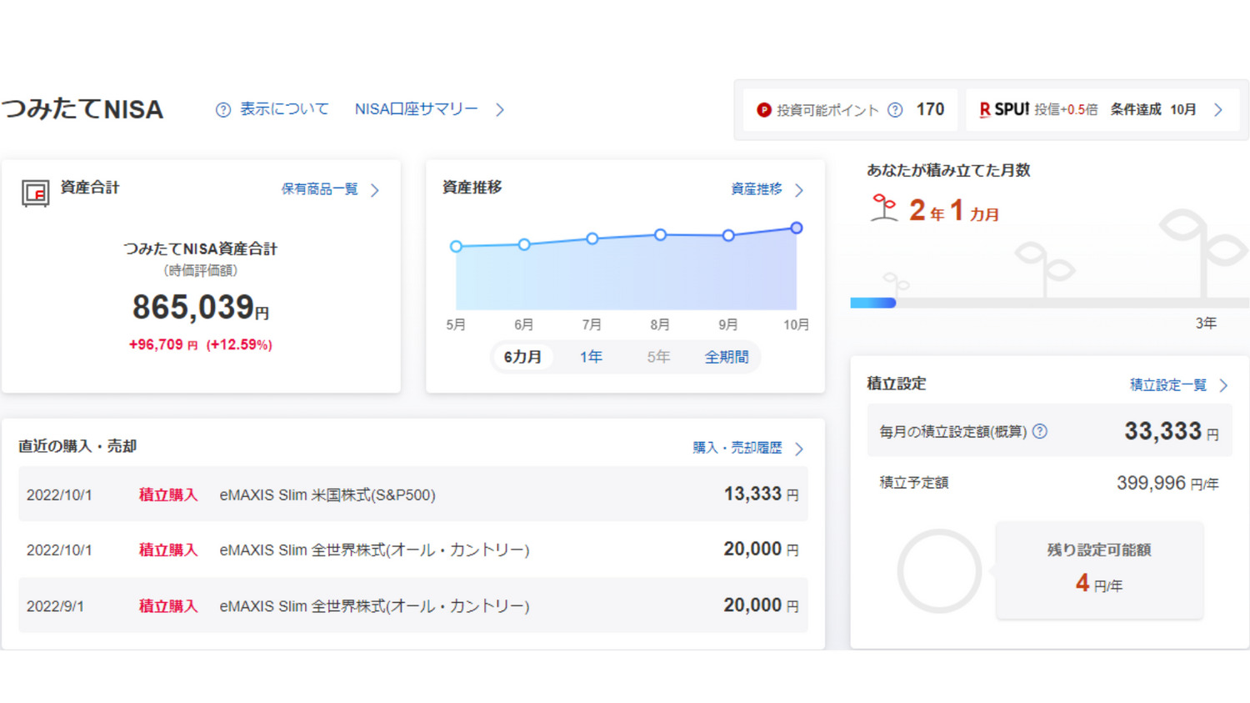This screenshot has height=703, width=1250.
Task: Open the 表示について link
Action: pos(284,109)
